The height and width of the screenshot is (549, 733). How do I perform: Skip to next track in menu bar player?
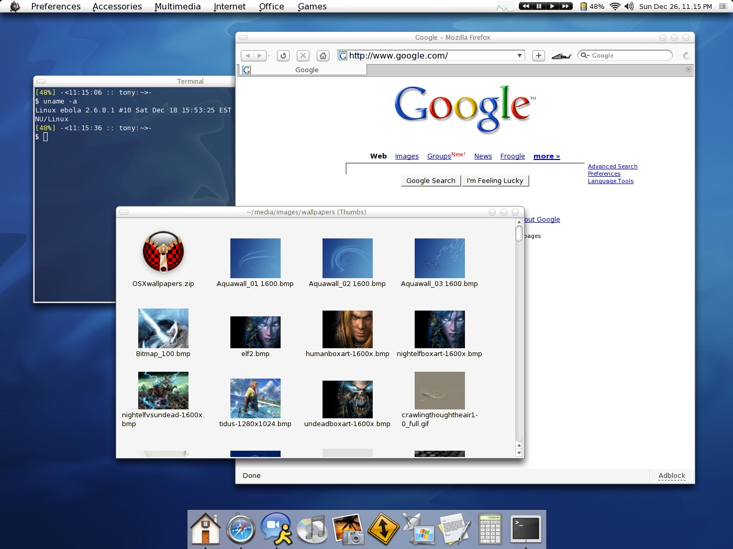tap(565, 6)
